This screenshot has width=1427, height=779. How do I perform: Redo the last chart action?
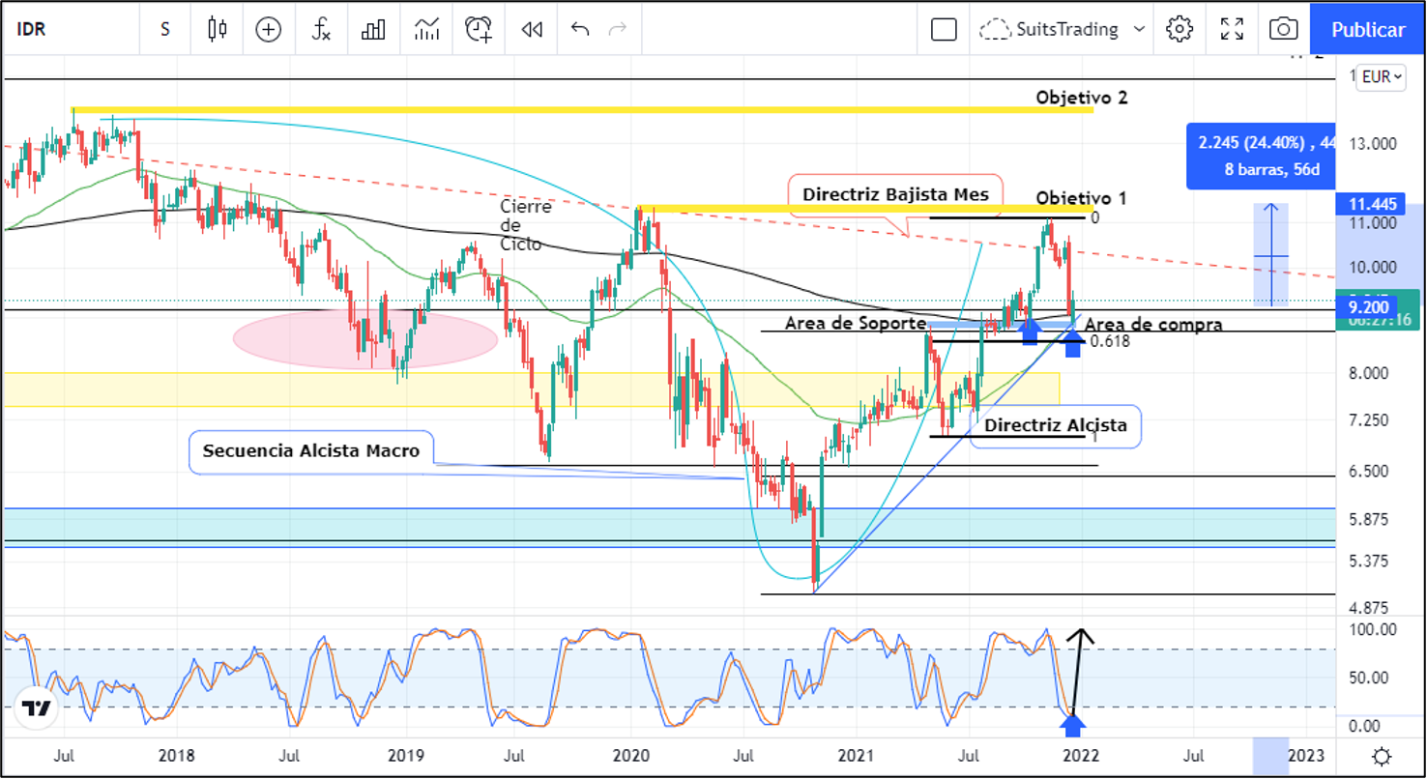coord(617,29)
